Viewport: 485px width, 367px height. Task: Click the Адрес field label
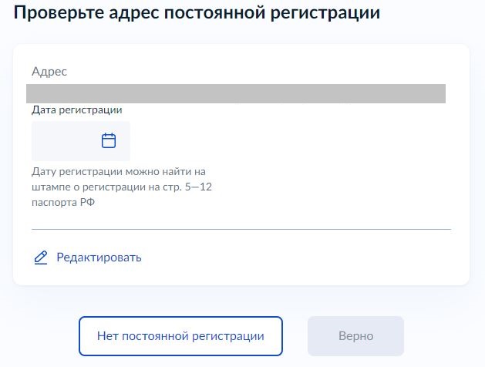pos(49,72)
